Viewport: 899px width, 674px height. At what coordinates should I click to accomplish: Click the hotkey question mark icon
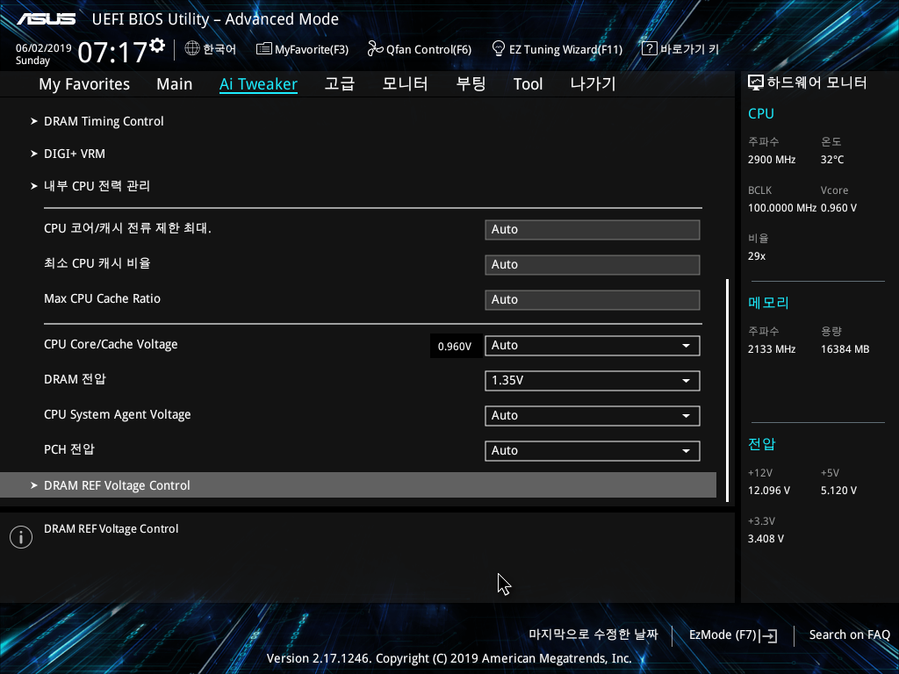(x=649, y=49)
